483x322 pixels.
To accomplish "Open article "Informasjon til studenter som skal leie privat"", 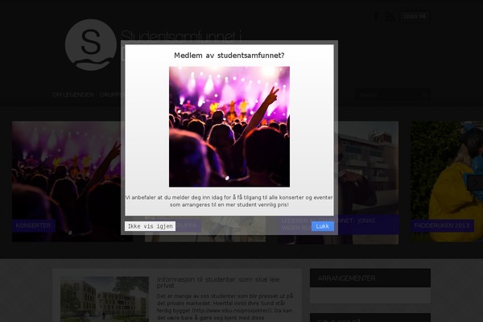I will pyautogui.click(x=218, y=283).
